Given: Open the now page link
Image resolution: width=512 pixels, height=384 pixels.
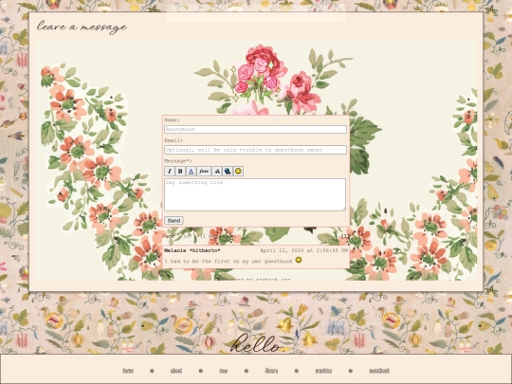Looking at the screenshot, I should tap(224, 371).
